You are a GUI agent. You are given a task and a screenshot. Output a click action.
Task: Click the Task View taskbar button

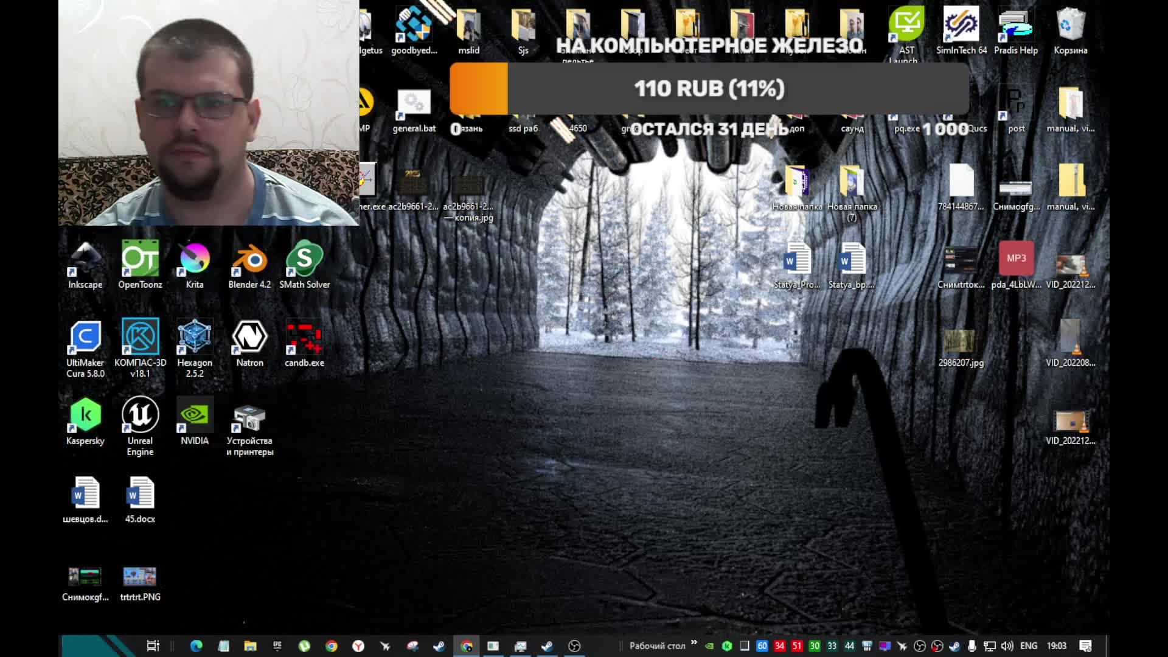click(153, 646)
